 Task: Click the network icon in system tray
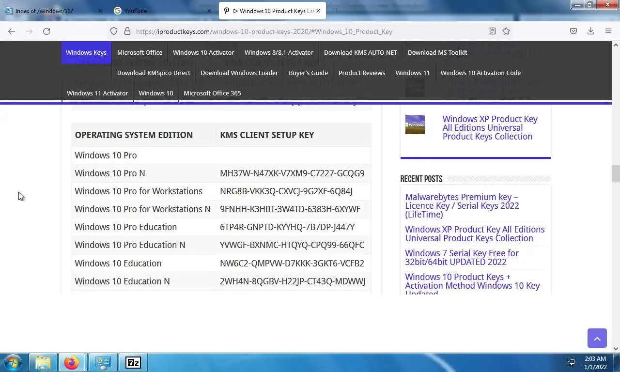pyautogui.click(x=571, y=362)
